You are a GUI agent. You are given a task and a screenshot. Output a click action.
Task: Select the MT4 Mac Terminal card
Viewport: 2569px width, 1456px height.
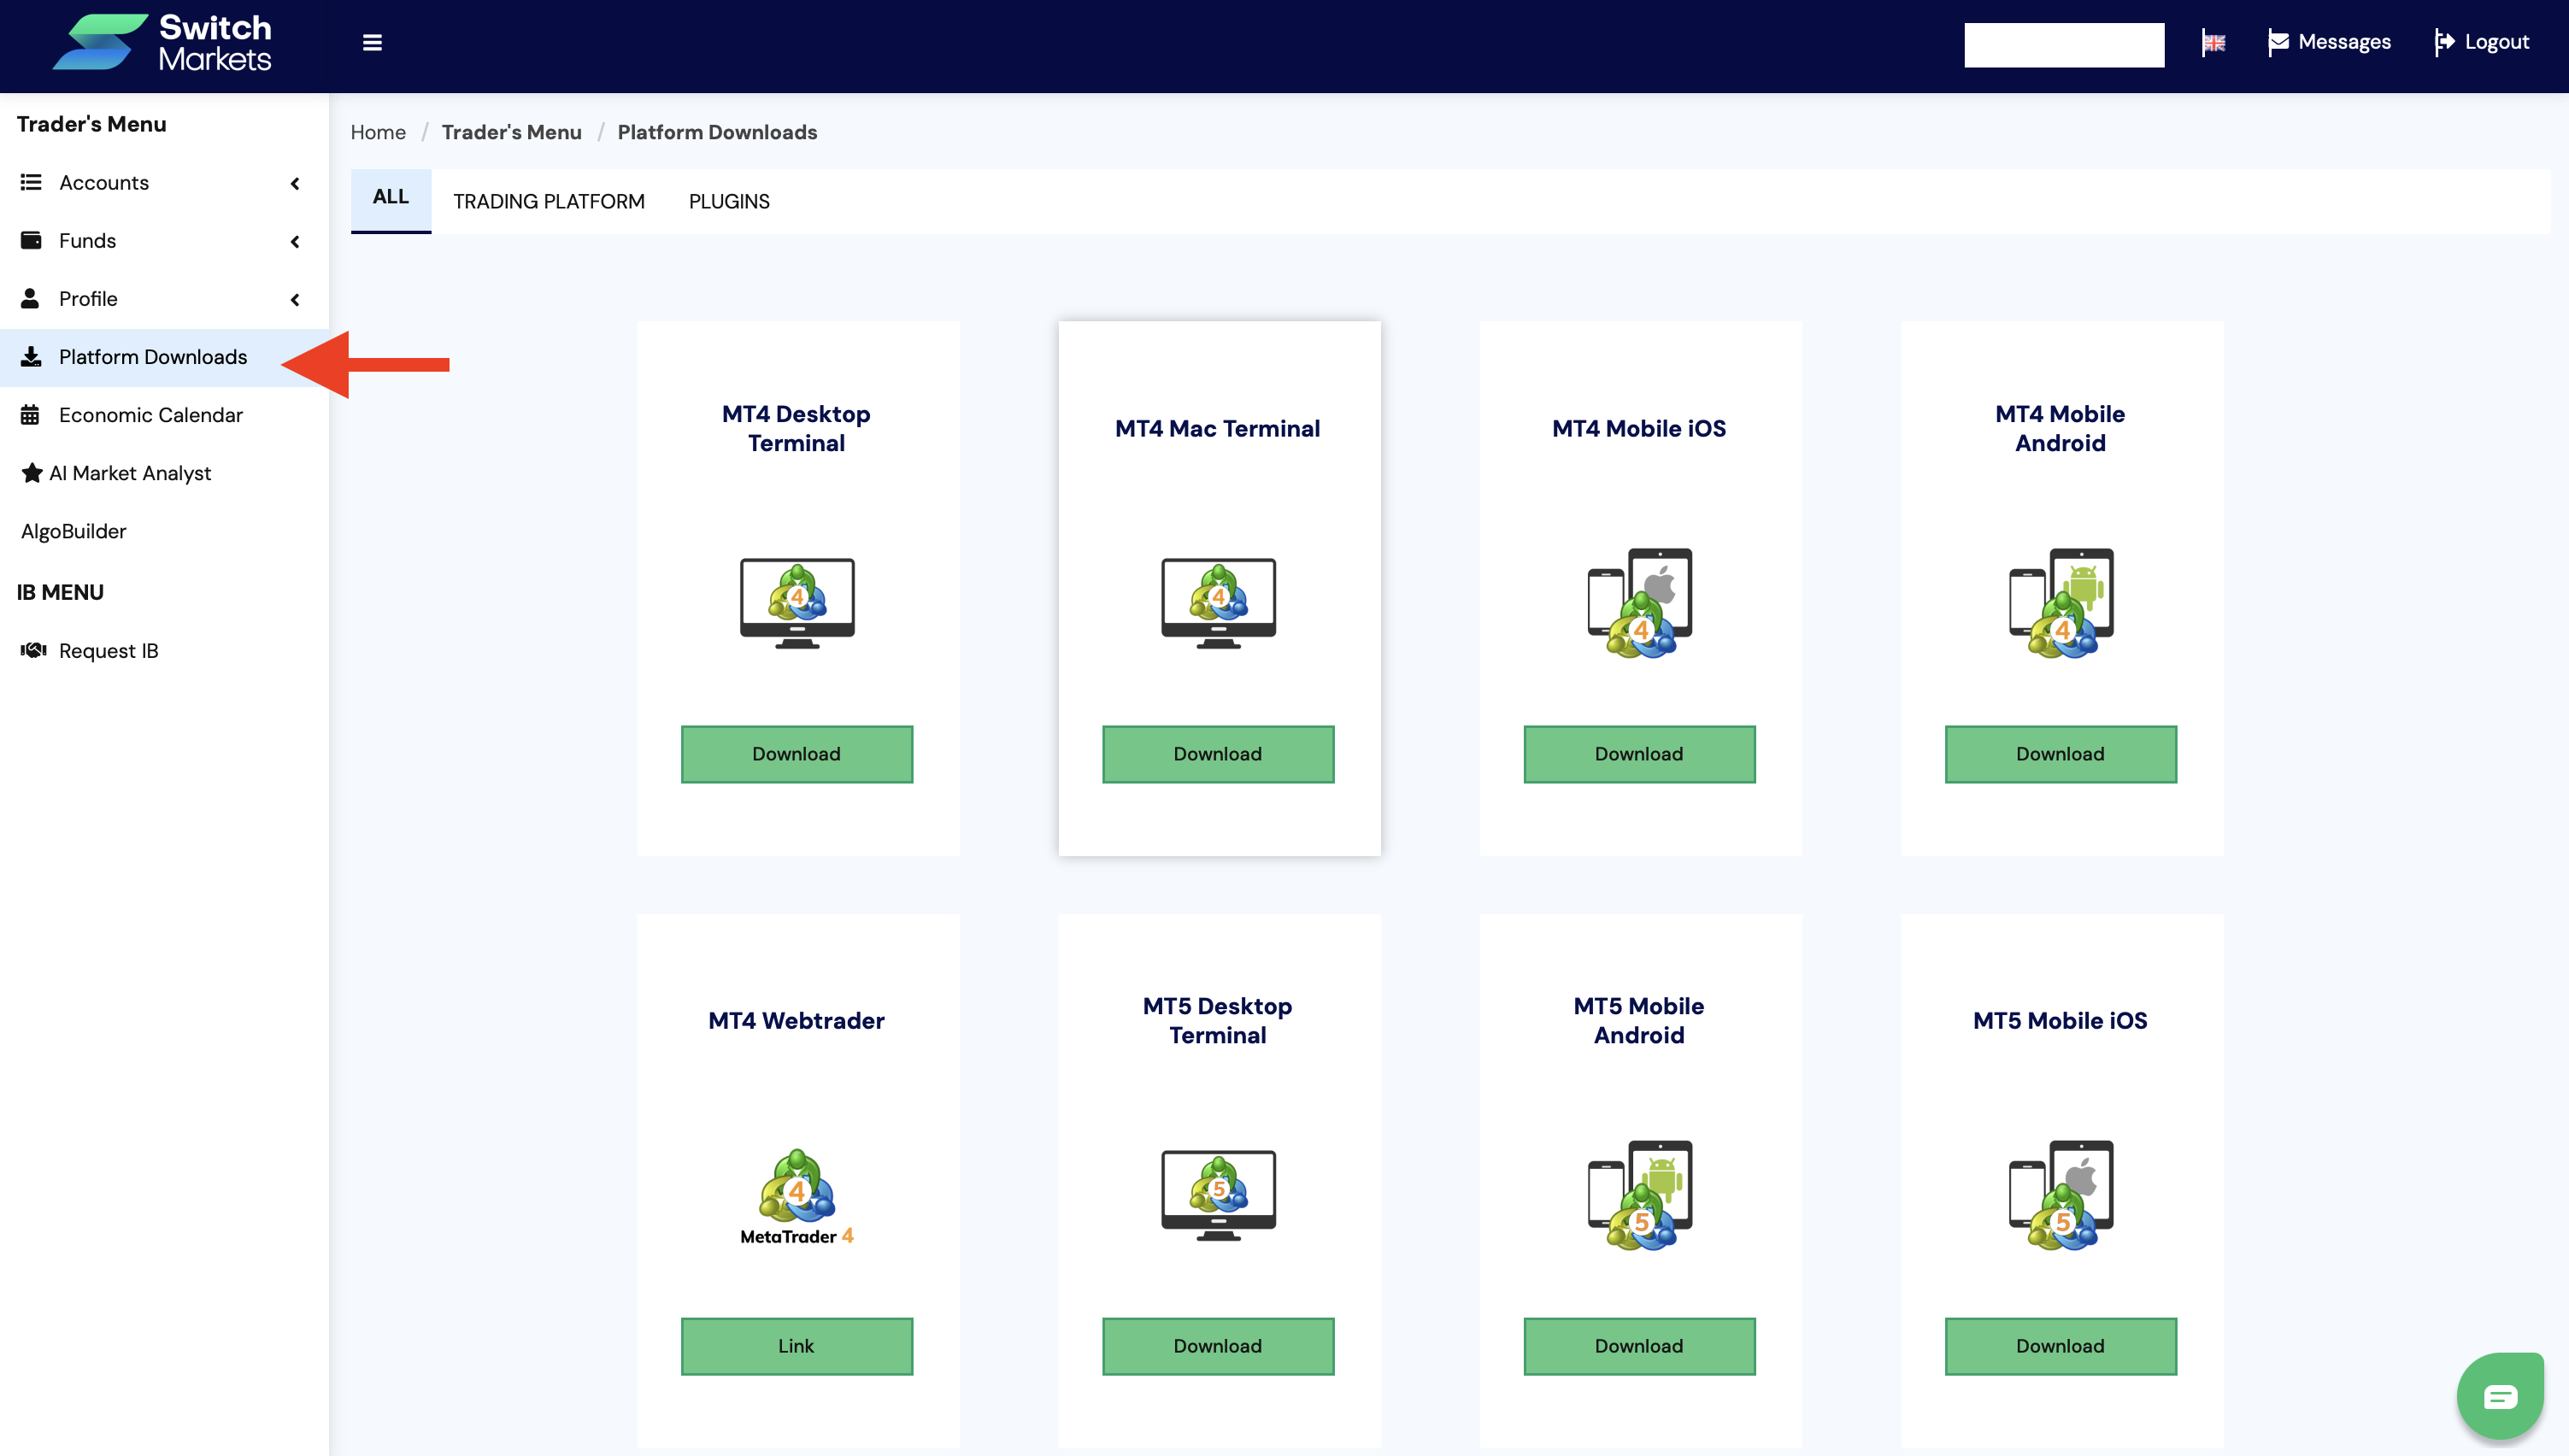tap(1218, 587)
